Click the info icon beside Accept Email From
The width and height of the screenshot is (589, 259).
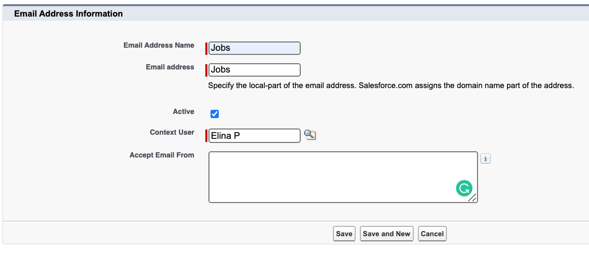click(x=485, y=159)
